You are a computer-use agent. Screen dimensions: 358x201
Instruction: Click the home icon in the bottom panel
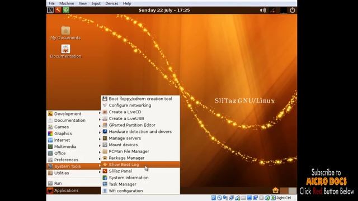click(276, 190)
